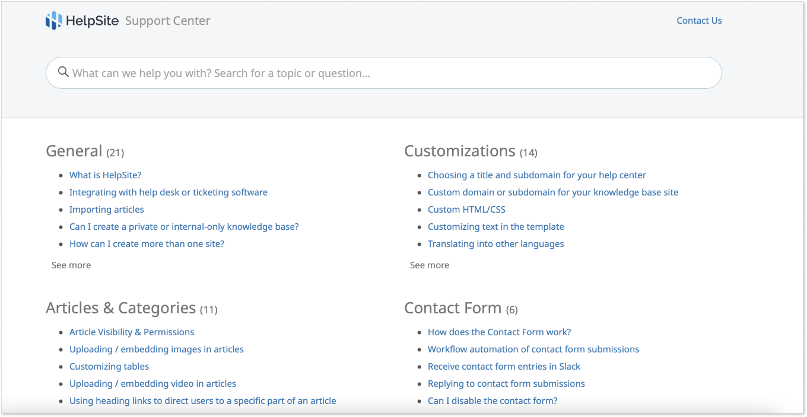Open Article Visibility & Permissions link
This screenshot has height=417, width=807.
point(132,332)
